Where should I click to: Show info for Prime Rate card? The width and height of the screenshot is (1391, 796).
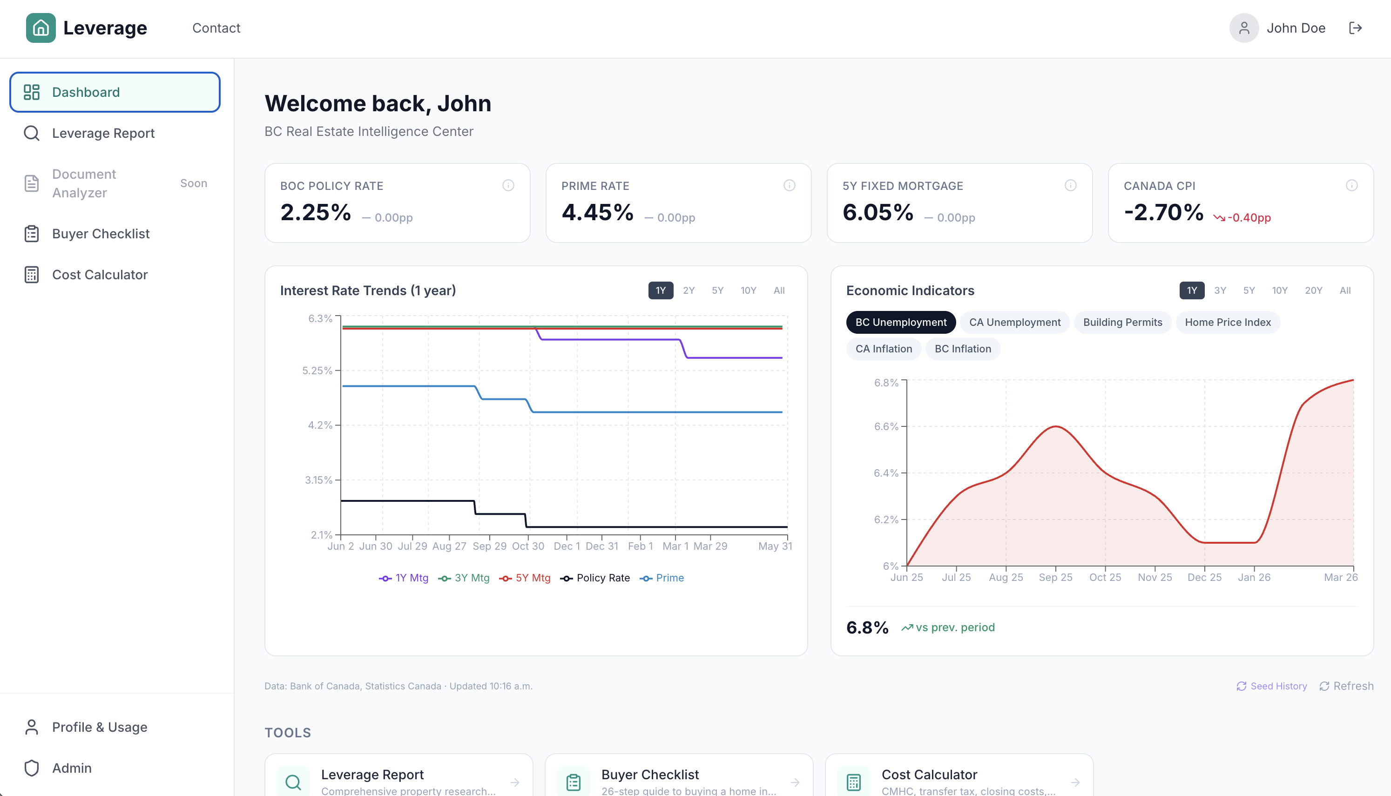click(789, 185)
